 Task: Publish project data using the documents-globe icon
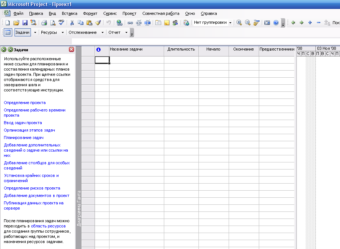[x=186, y=23]
